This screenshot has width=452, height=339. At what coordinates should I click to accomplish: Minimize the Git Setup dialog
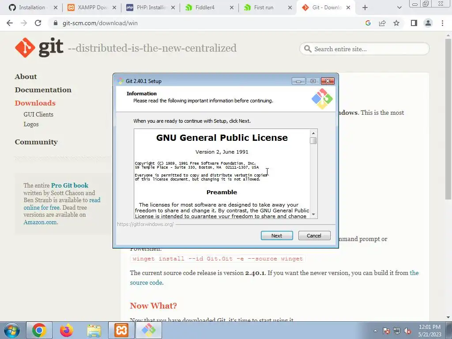pyautogui.click(x=299, y=81)
